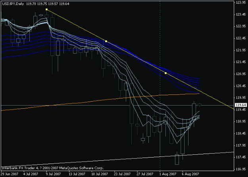Click the 27 Jul 2007 date label
This screenshot has height=177, width=248.
coord(145,174)
